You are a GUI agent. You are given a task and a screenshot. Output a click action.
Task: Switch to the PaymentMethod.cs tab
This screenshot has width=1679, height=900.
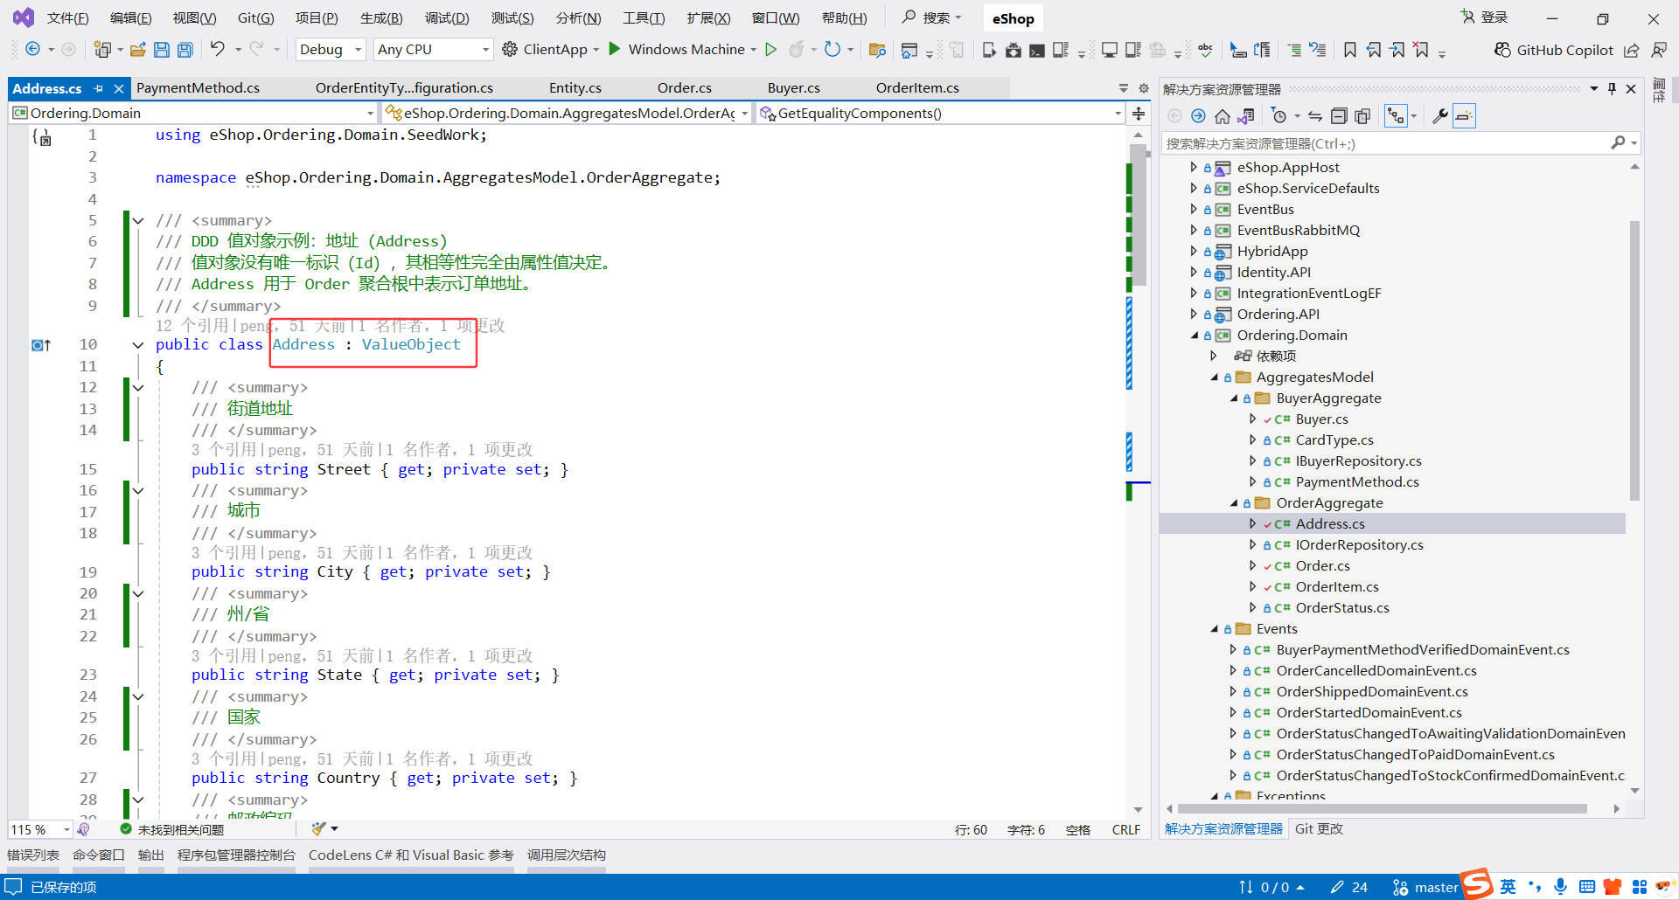pyautogui.click(x=199, y=88)
